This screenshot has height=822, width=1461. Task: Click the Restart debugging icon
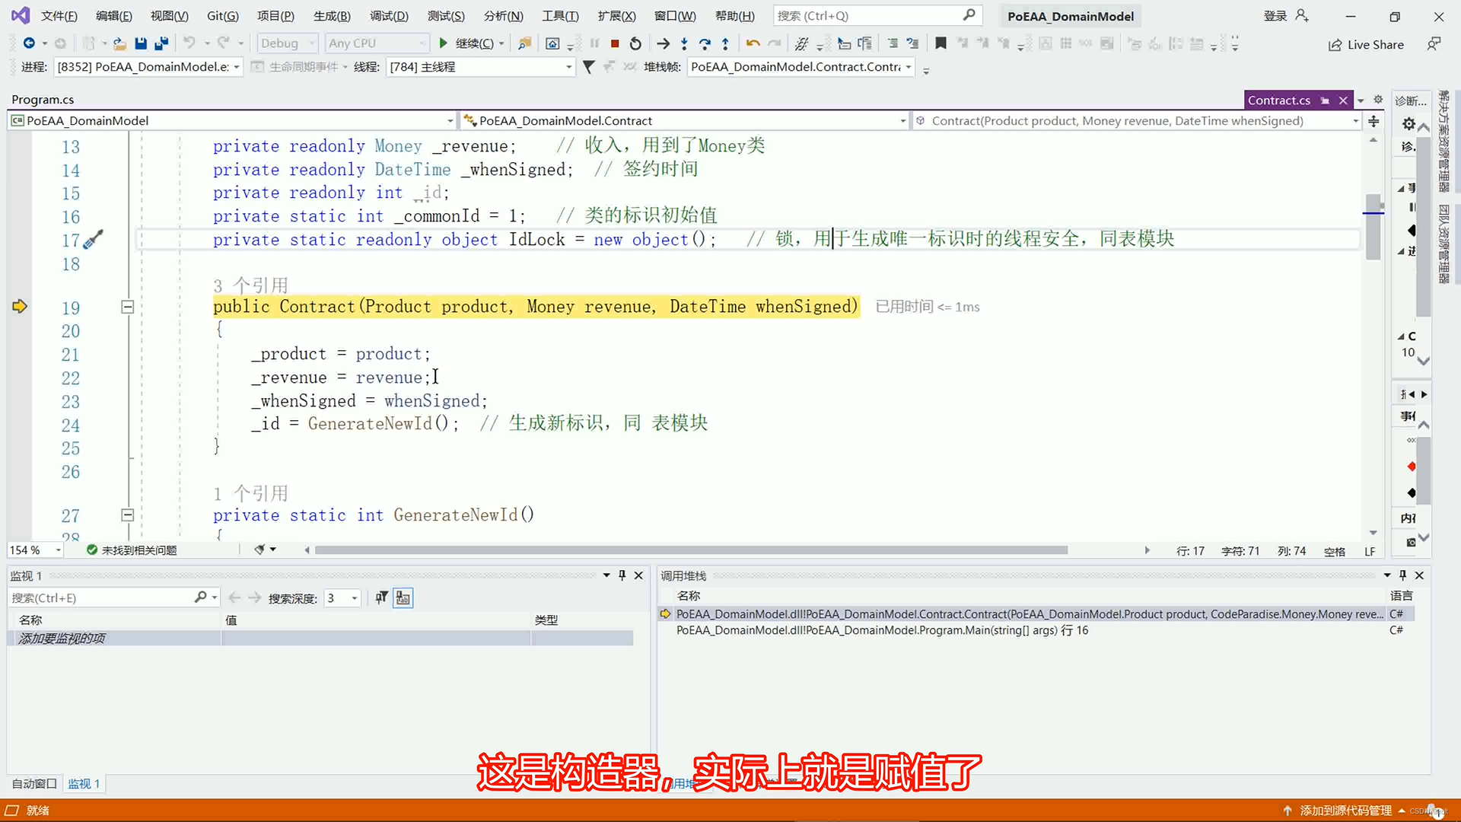point(635,43)
